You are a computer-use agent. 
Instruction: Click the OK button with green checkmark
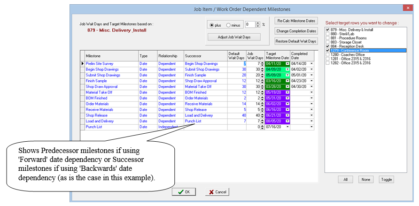click(x=184, y=192)
